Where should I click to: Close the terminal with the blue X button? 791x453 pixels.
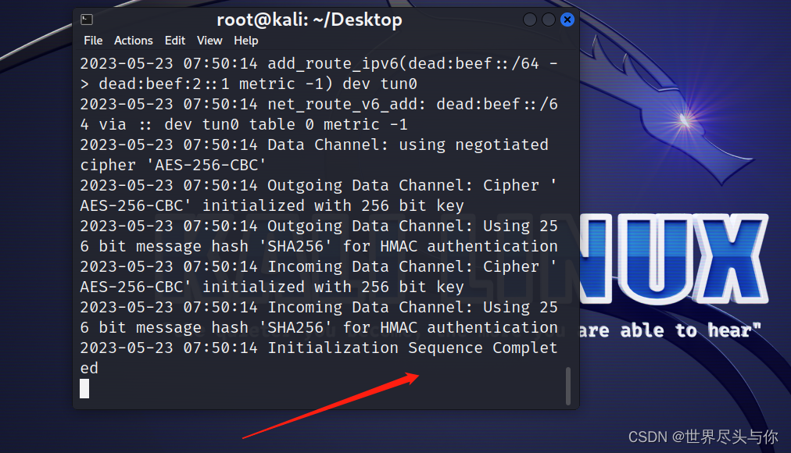[567, 20]
